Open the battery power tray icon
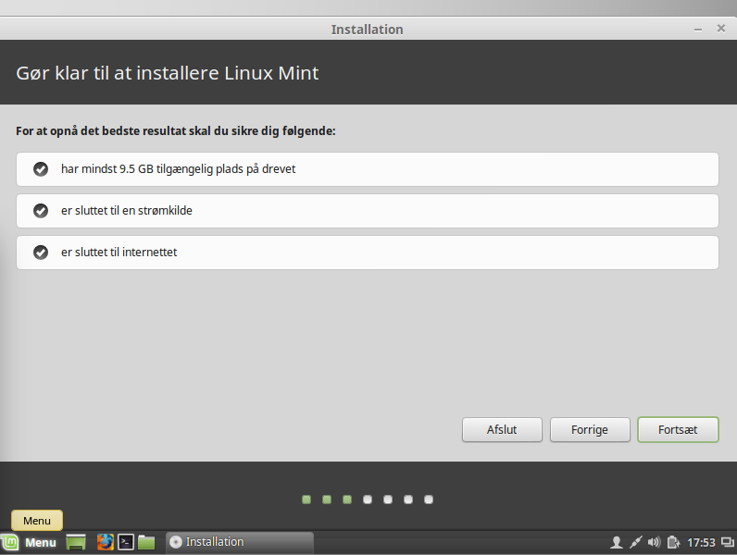The image size is (737, 555). 673,543
